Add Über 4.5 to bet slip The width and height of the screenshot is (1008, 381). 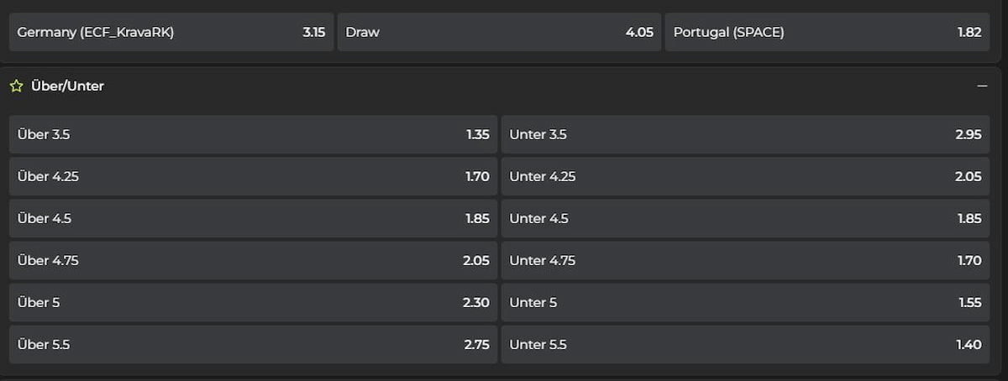click(x=253, y=218)
